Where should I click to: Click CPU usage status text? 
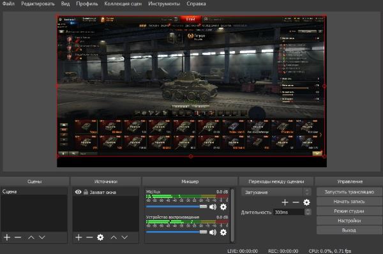[330, 251]
